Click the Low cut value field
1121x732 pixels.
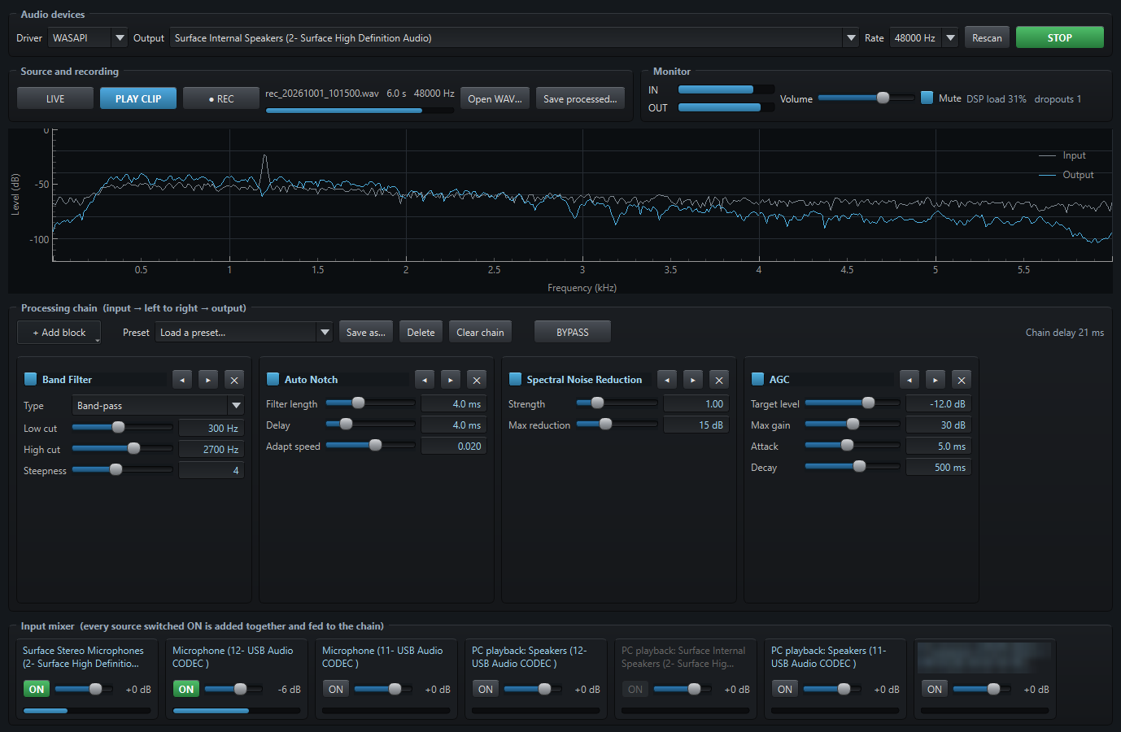pos(212,428)
